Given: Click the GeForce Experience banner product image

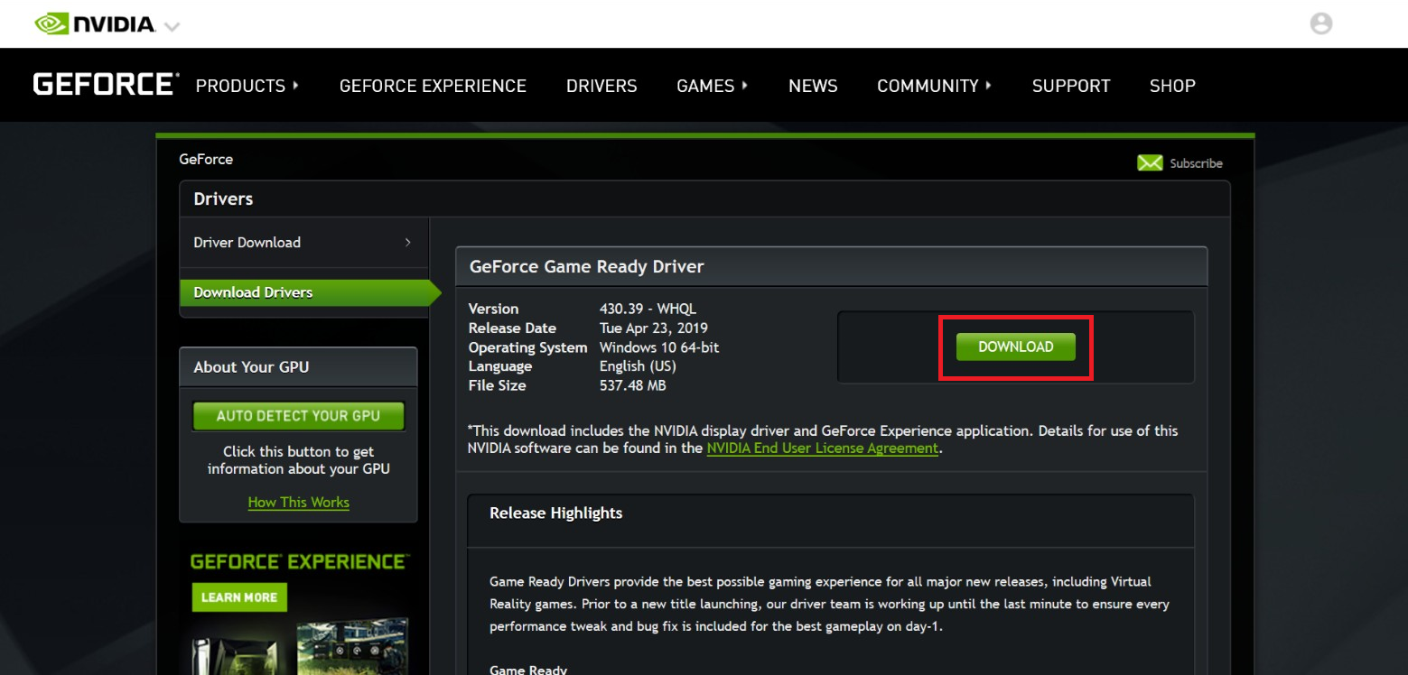Looking at the screenshot, I should (x=300, y=647).
